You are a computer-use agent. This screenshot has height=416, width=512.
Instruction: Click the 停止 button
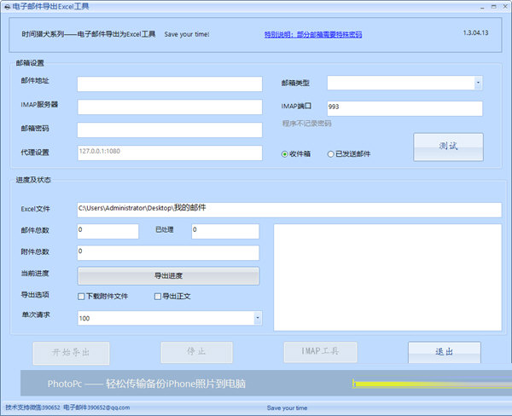point(196,352)
